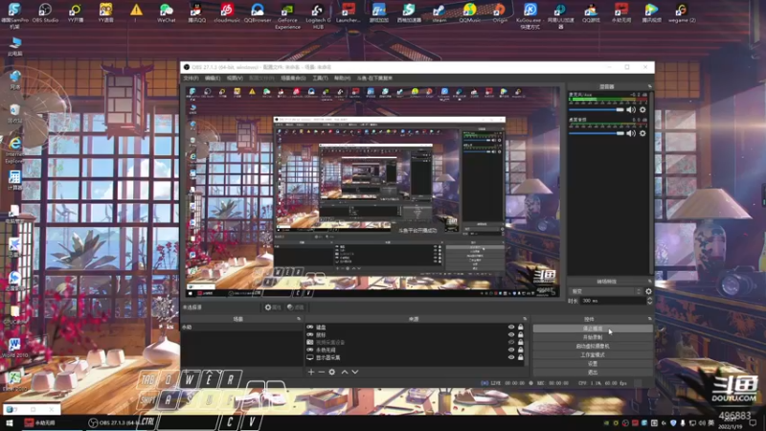Open WeChat desktop shortcut
The width and height of the screenshot is (766, 431).
(x=166, y=12)
